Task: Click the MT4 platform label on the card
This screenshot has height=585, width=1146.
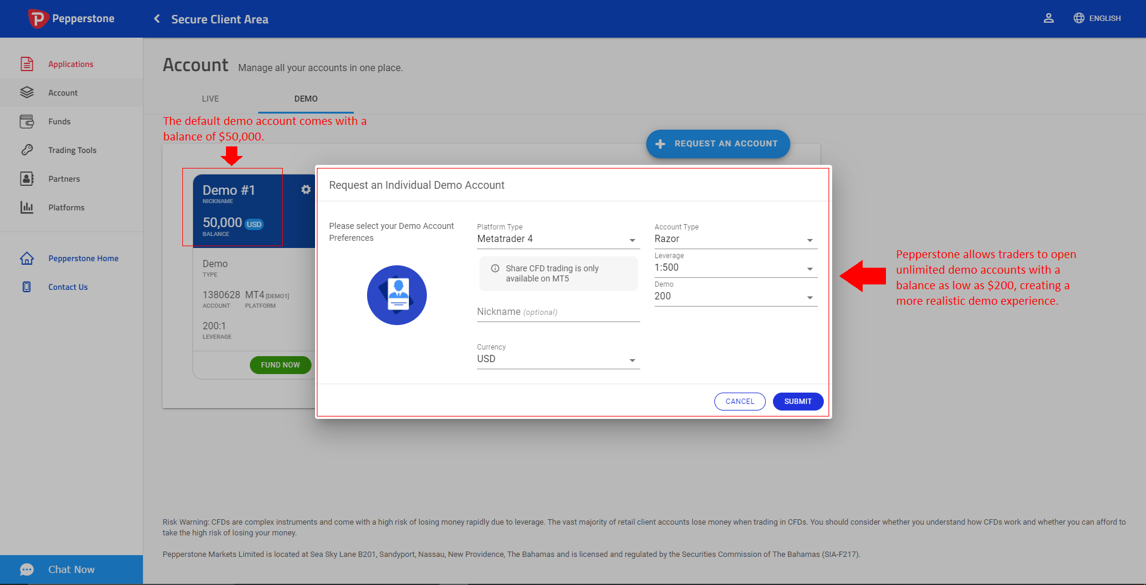Action: pyautogui.click(x=255, y=295)
